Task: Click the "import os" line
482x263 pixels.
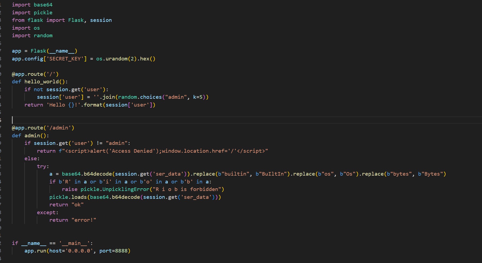Action: pos(26,28)
